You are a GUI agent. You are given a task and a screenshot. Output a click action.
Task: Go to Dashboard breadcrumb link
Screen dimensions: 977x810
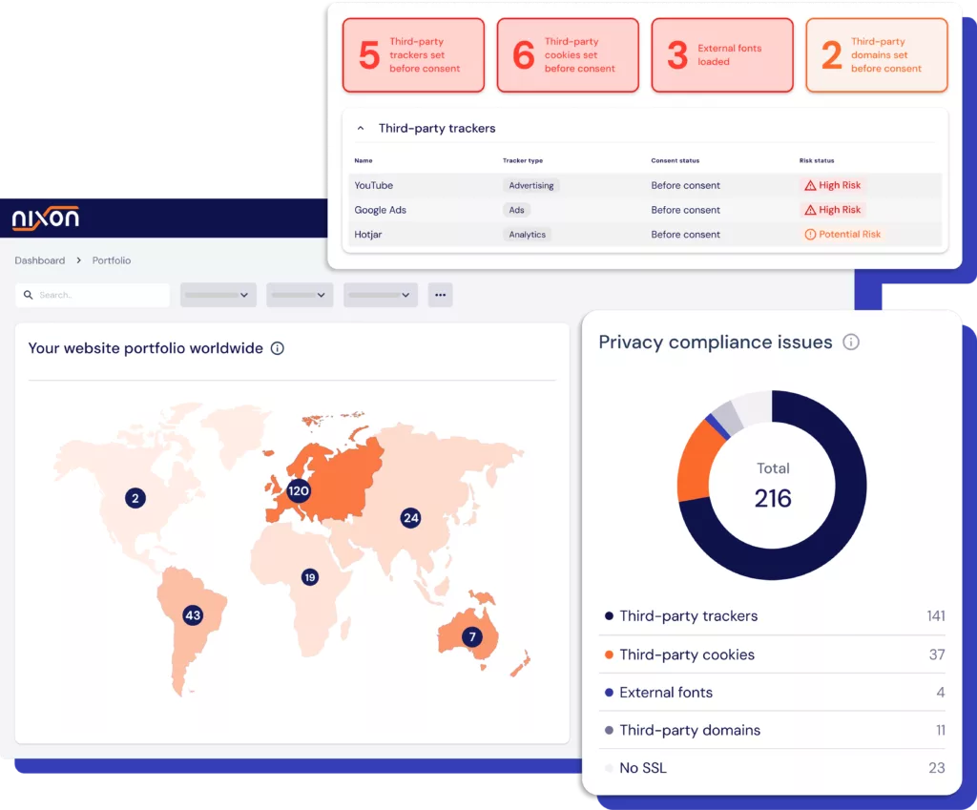point(40,260)
